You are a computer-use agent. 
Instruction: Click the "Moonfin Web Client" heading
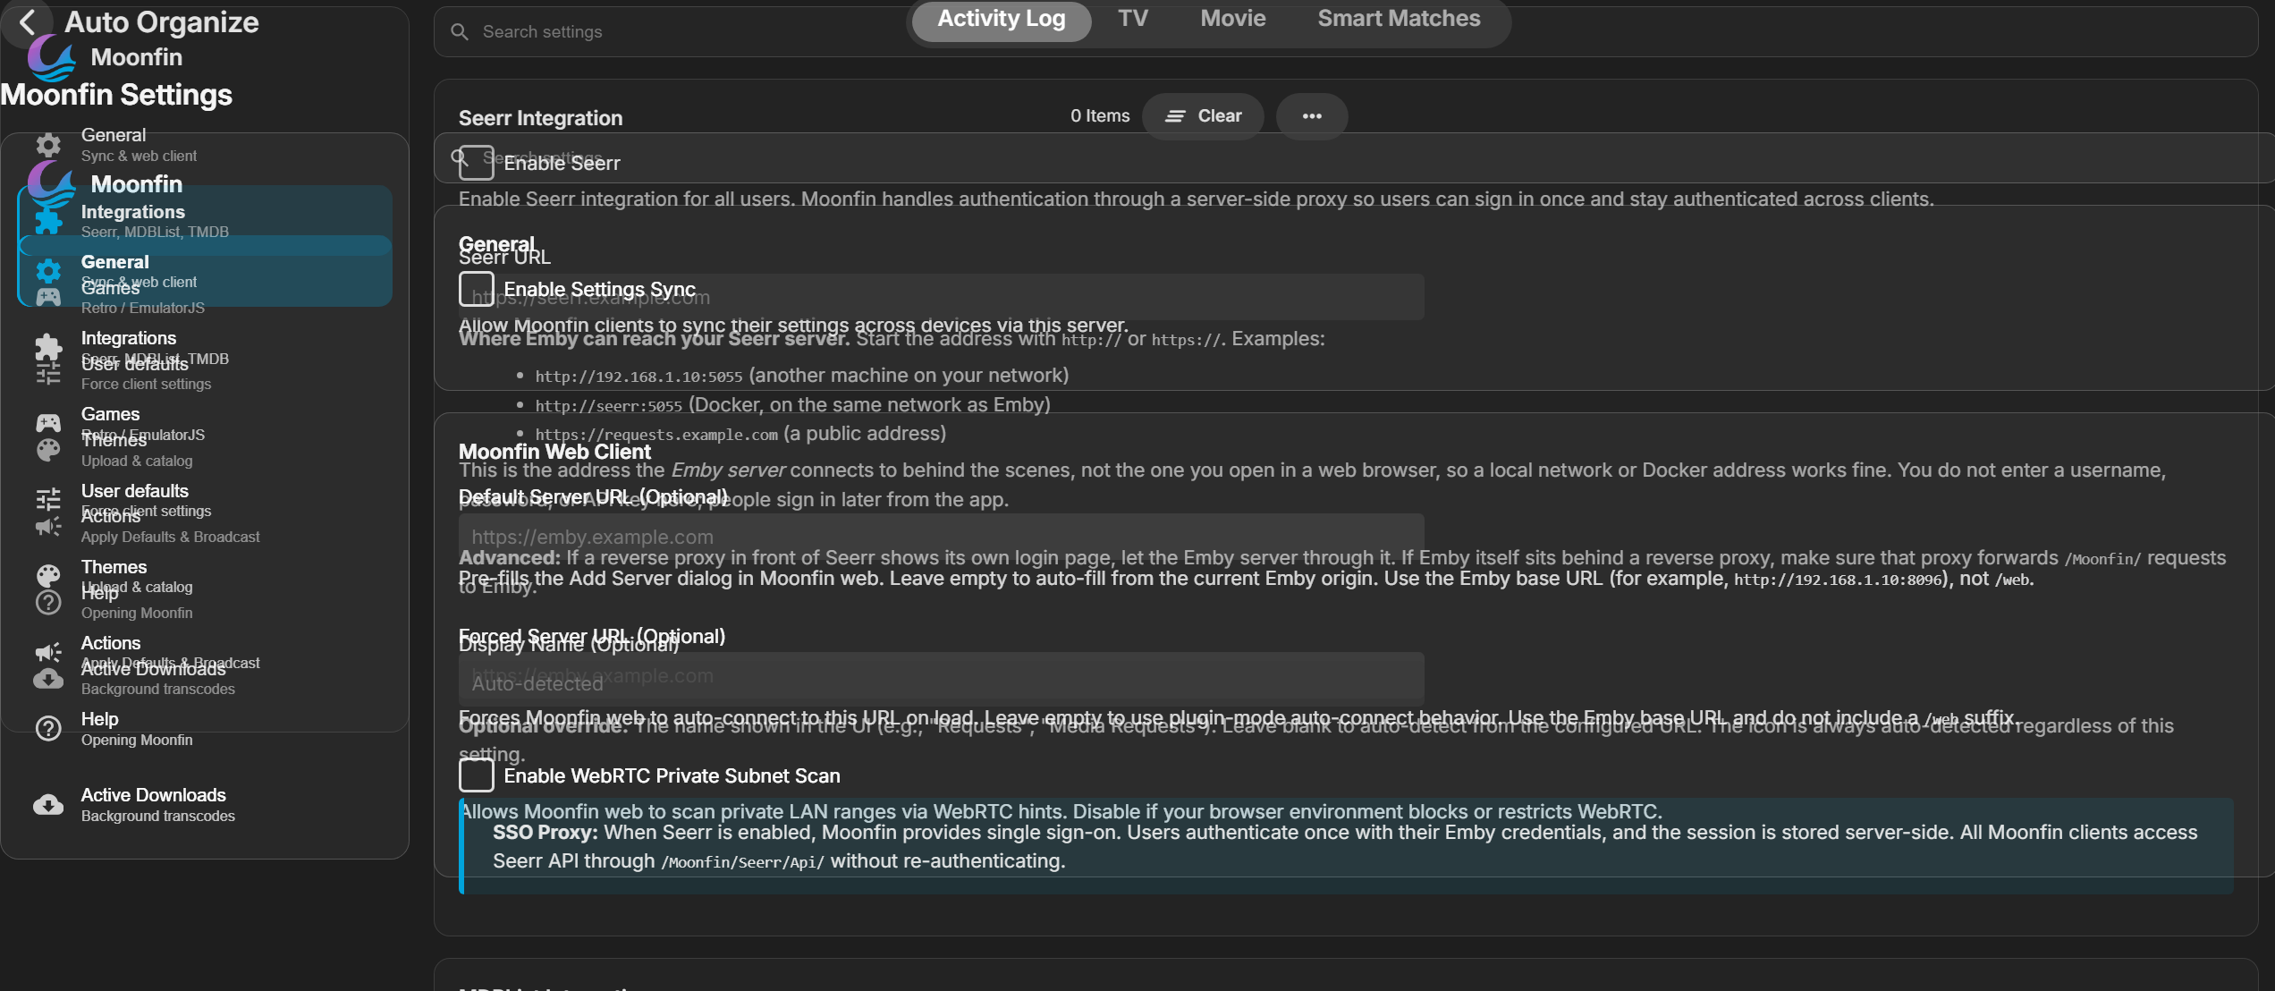tap(555, 452)
